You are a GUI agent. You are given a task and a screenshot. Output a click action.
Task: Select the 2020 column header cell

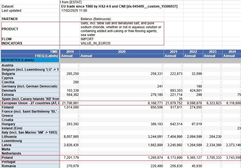(122, 52)
